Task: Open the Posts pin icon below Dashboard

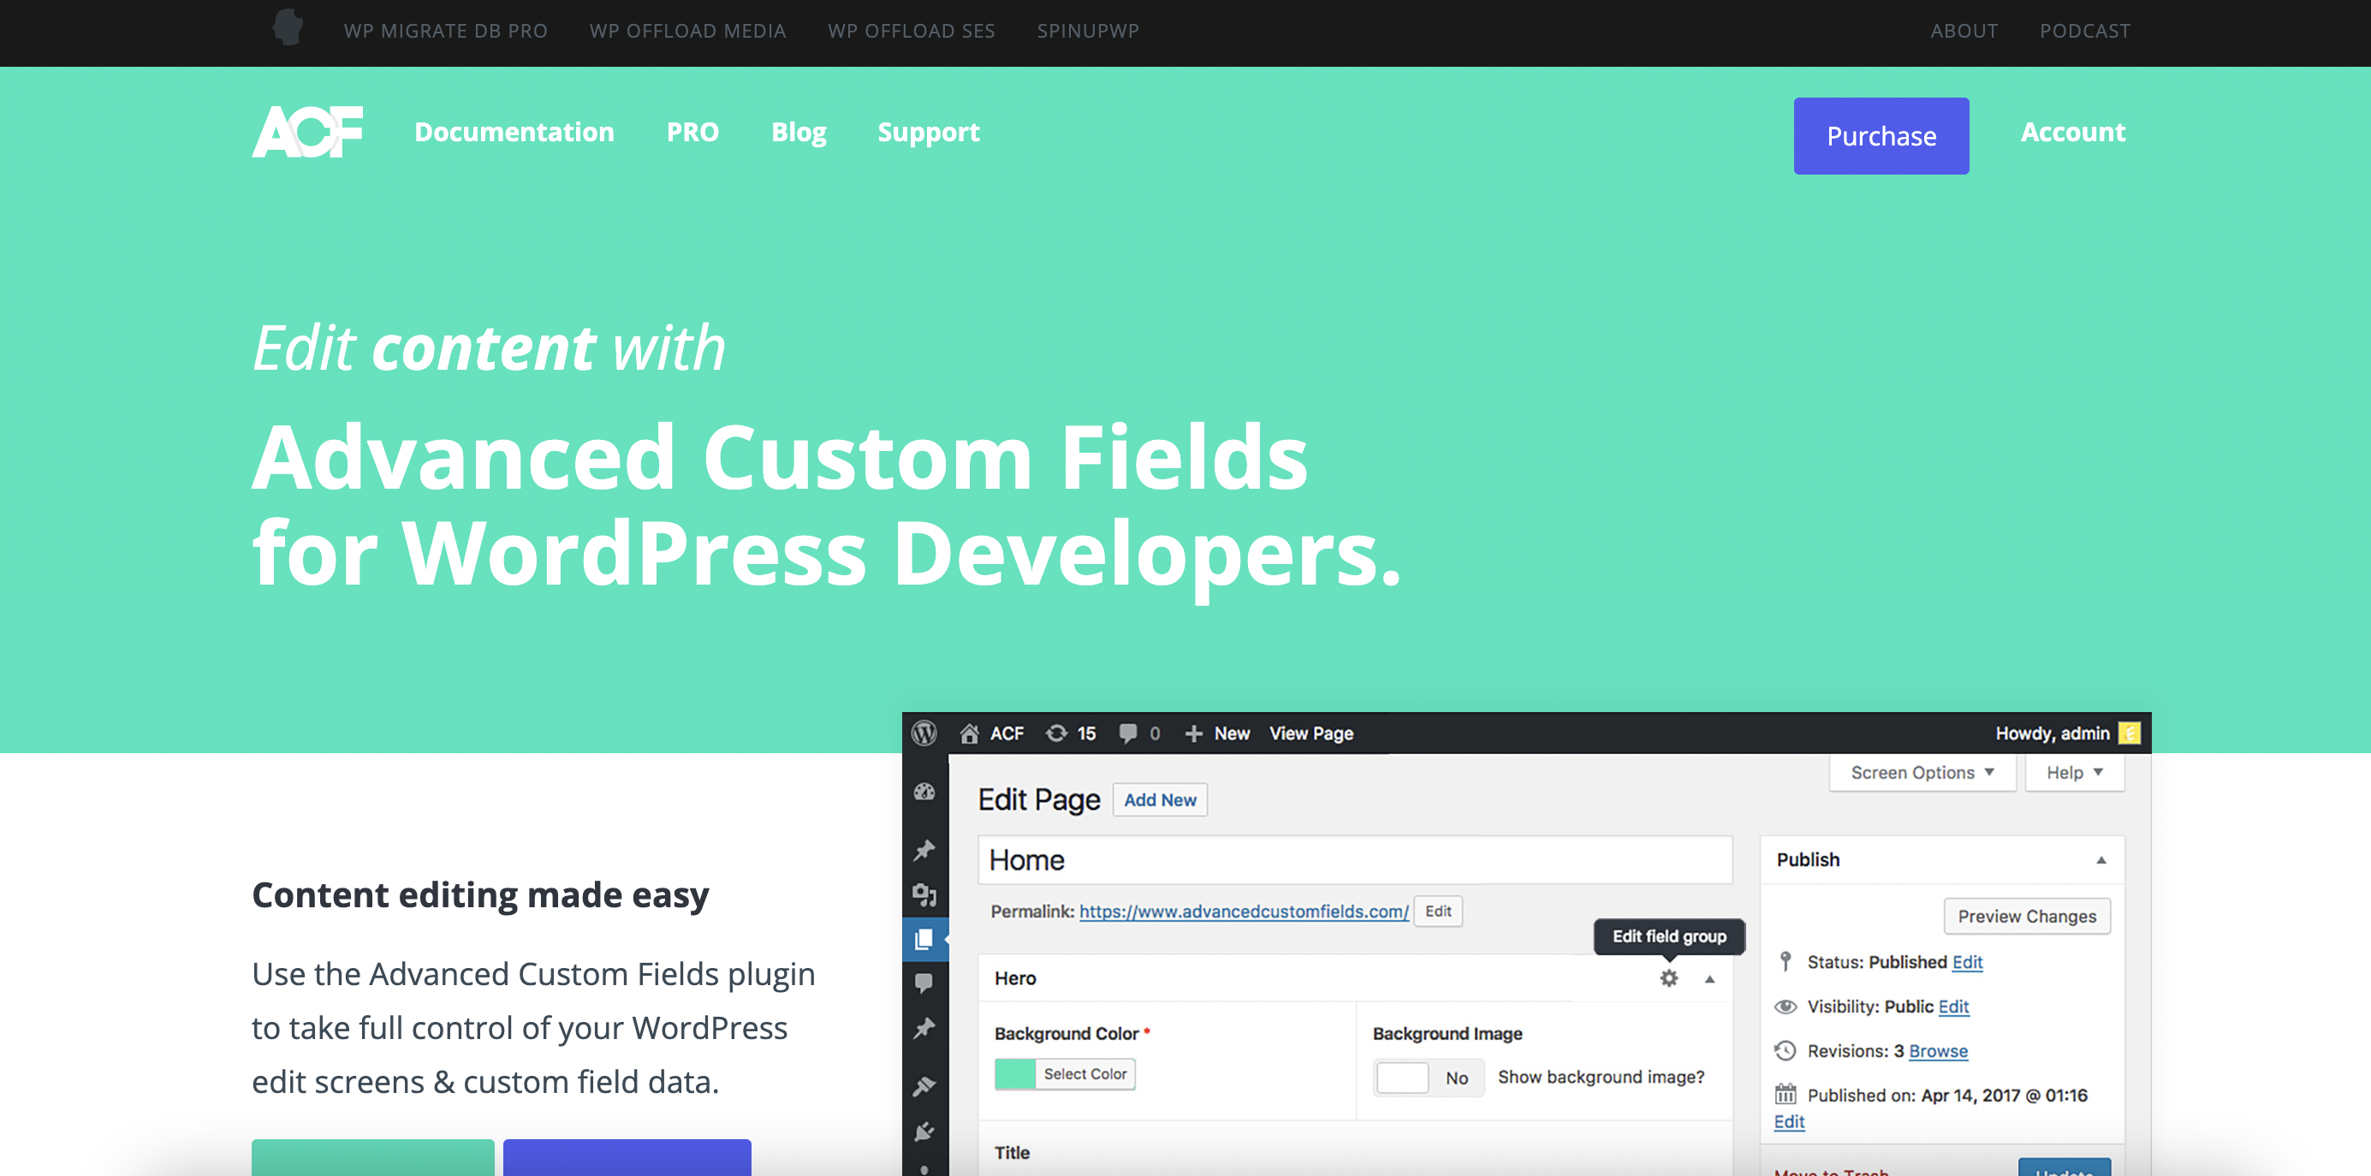Action: coord(924,849)
